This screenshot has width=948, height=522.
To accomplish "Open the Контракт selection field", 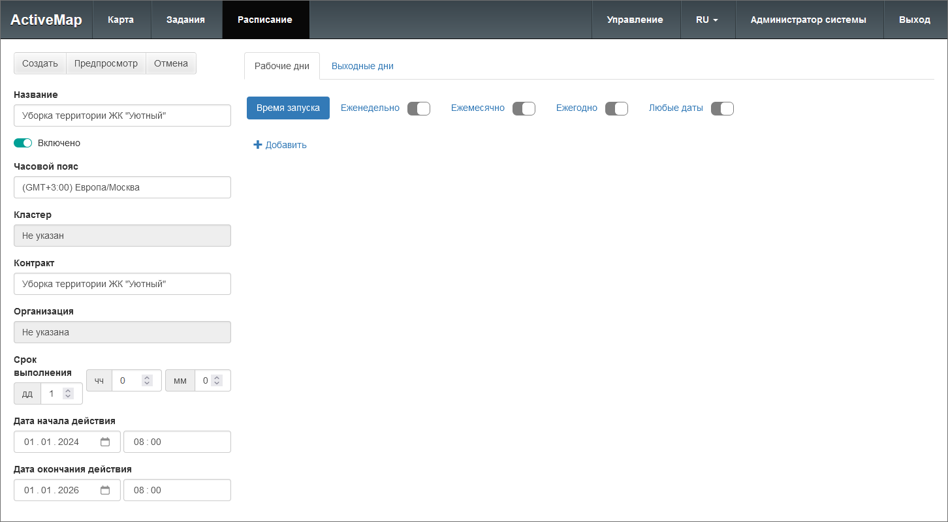I will (x=122, y=284).
